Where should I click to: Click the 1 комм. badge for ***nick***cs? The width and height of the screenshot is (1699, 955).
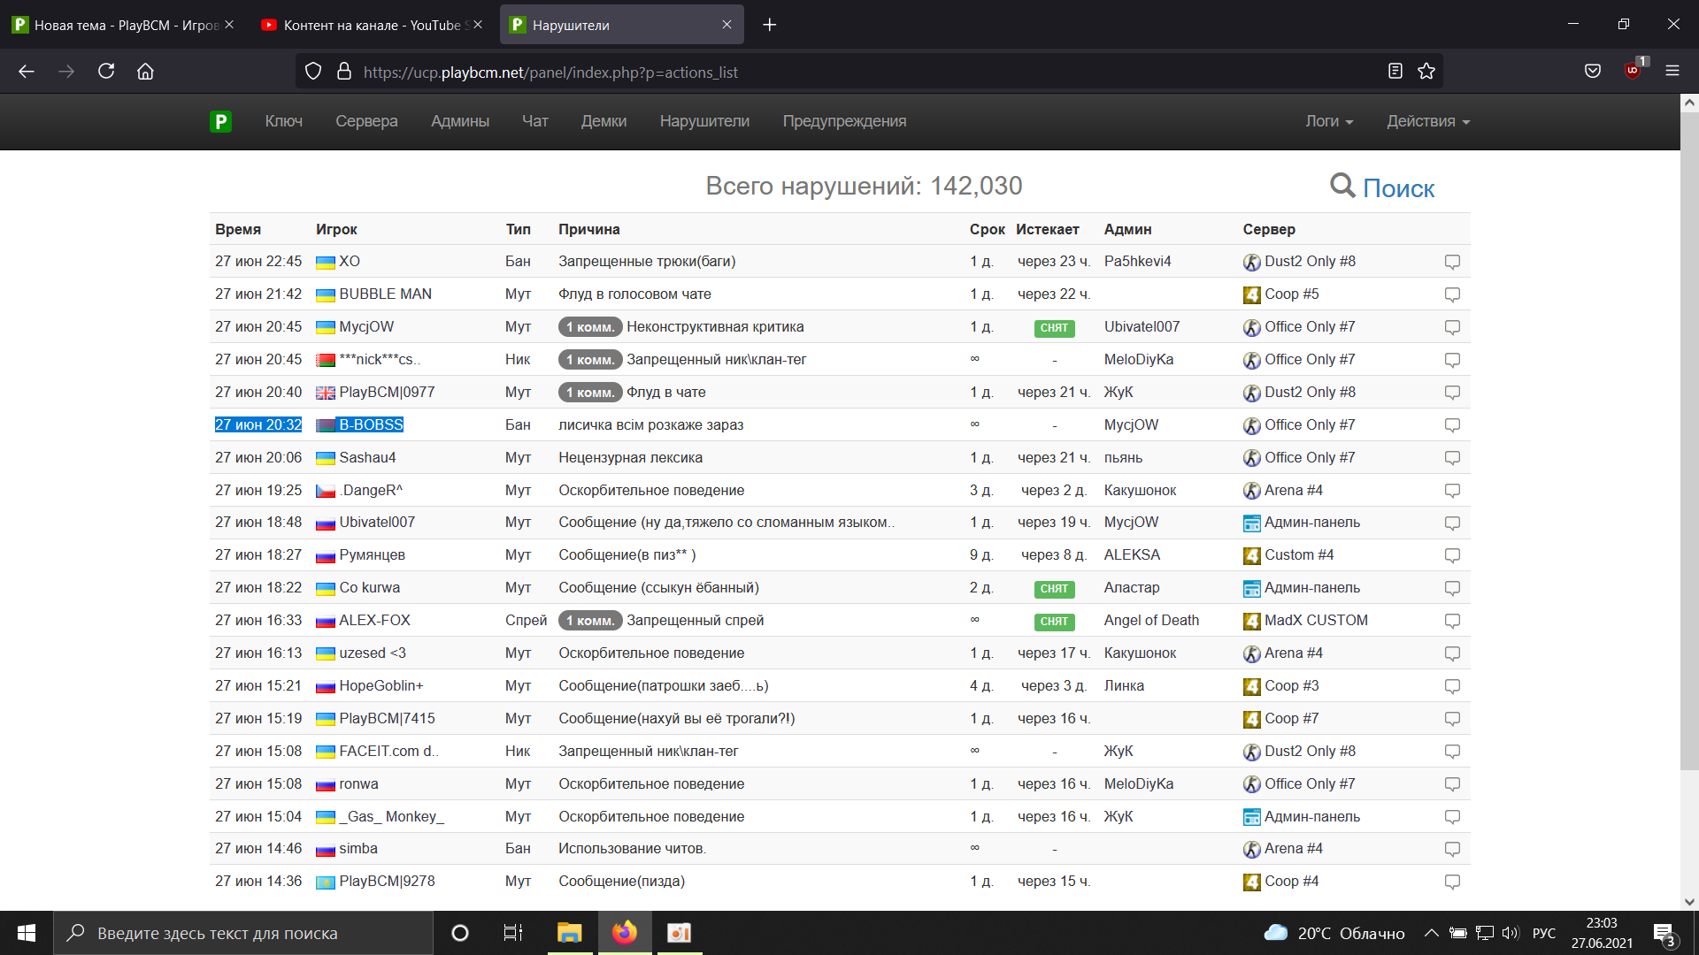coord(590,360)
